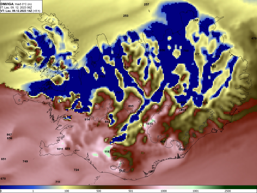
Task: Click the map value 756
Action: click(x=78, y=95)
